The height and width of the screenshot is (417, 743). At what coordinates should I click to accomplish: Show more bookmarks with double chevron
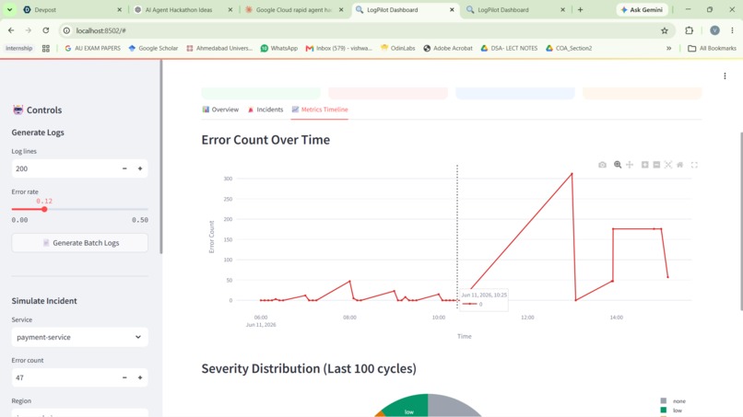(x=668, y=48)
